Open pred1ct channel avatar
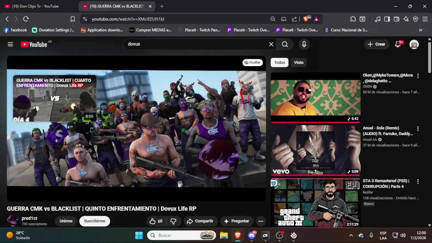Screen dimensions: 432x243 tap(12, 221)
